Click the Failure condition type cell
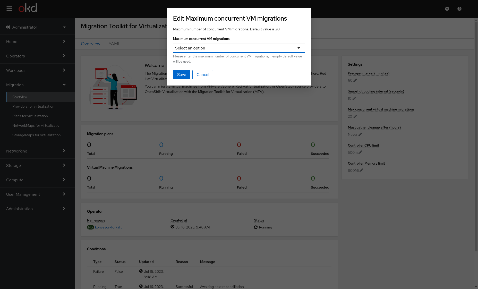The image size is (478, 289). [98, 271]
